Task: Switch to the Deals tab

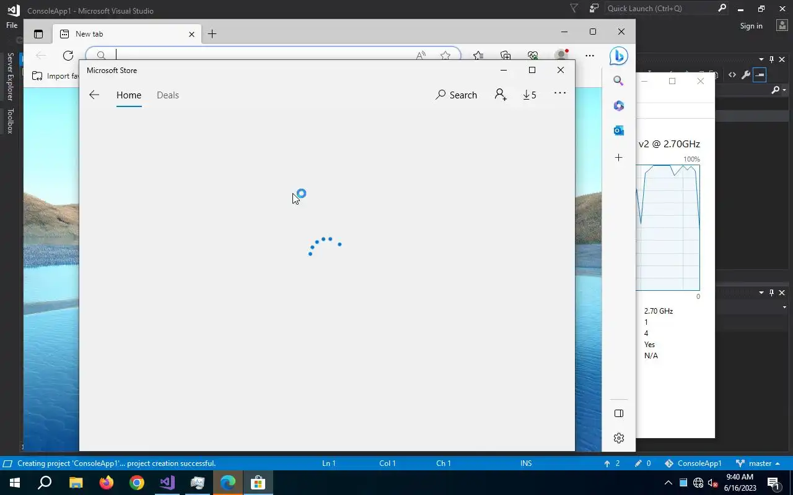Action: click(168, 95)
